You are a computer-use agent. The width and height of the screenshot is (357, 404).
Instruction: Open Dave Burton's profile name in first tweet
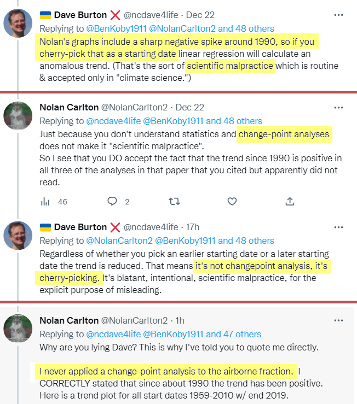pyautogui.click(x=73, y=15)
